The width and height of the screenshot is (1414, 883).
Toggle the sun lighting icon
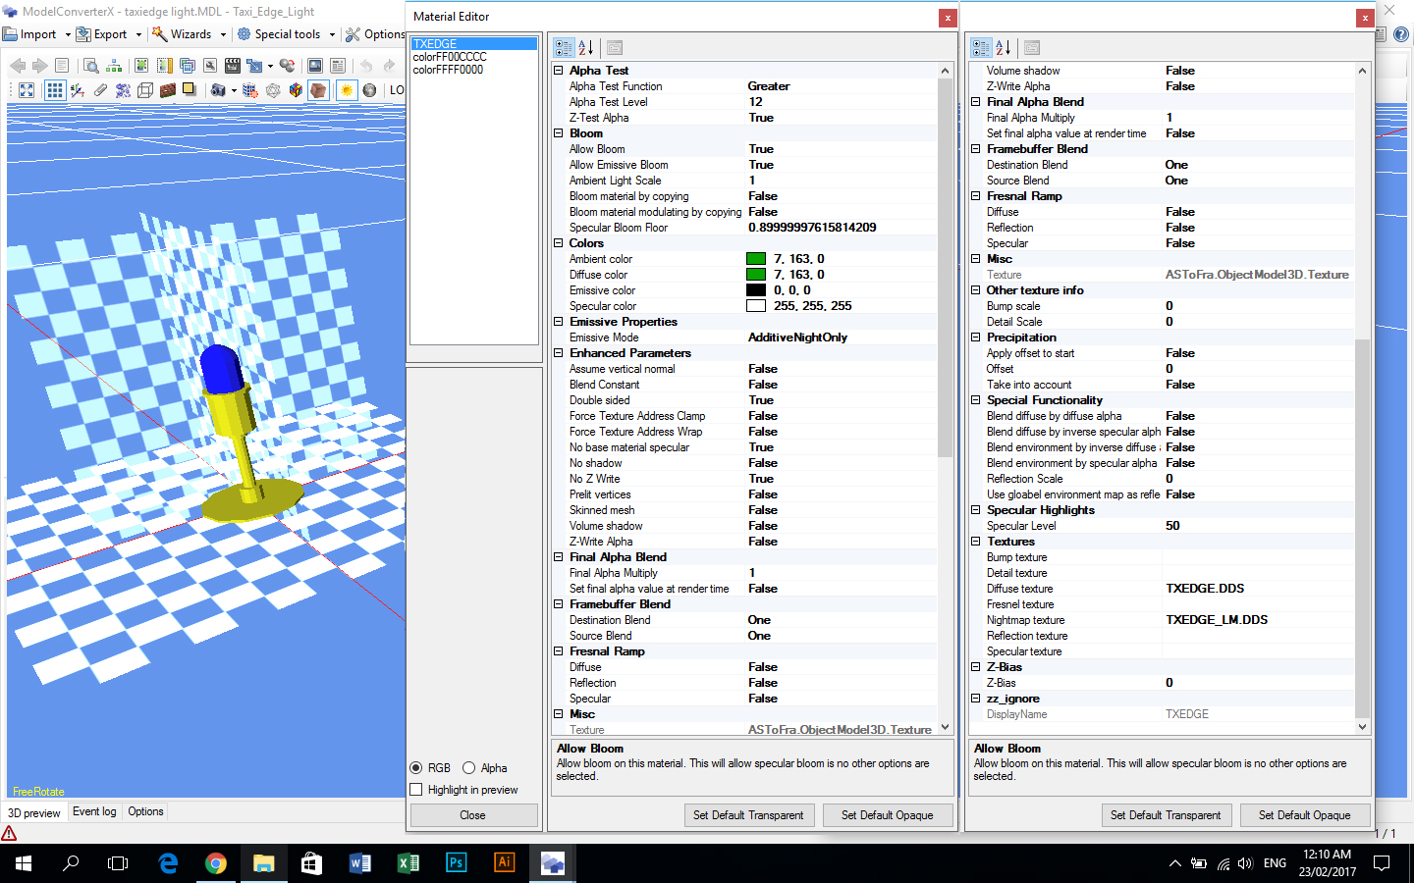coord(347,90)
